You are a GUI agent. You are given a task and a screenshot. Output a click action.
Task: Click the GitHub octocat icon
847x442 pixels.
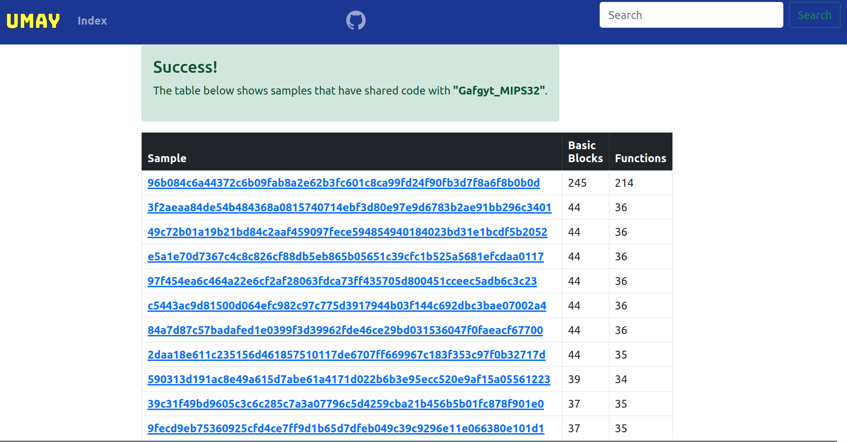(356, 20)
